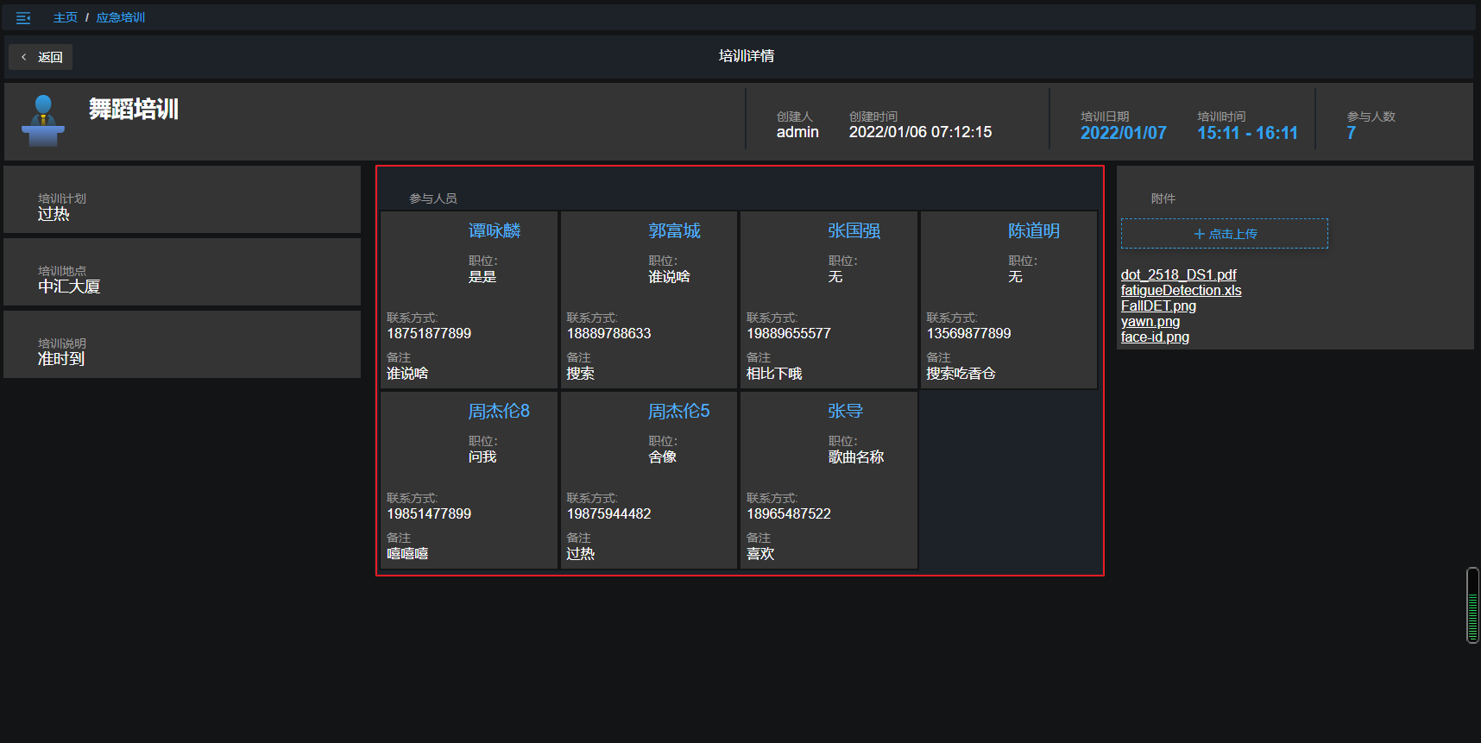1481x743 pixels.
Task: Select participant name 谭咏麟
Action: (x=495, y=230)
